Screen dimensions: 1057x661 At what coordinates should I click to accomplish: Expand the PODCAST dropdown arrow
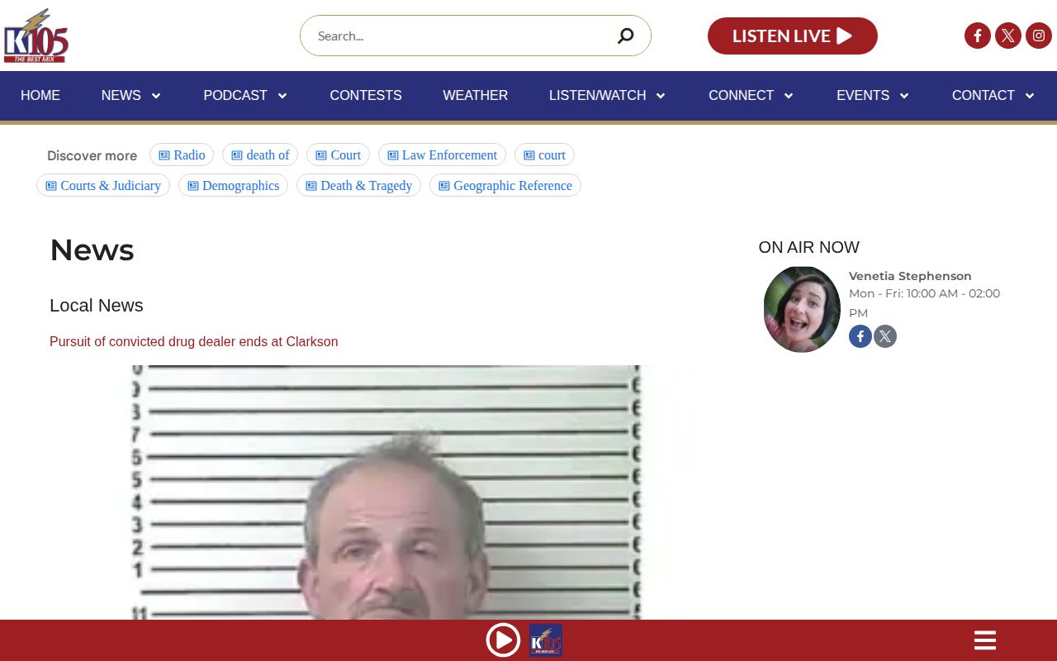pyautogui.click(x=282, y=96)
